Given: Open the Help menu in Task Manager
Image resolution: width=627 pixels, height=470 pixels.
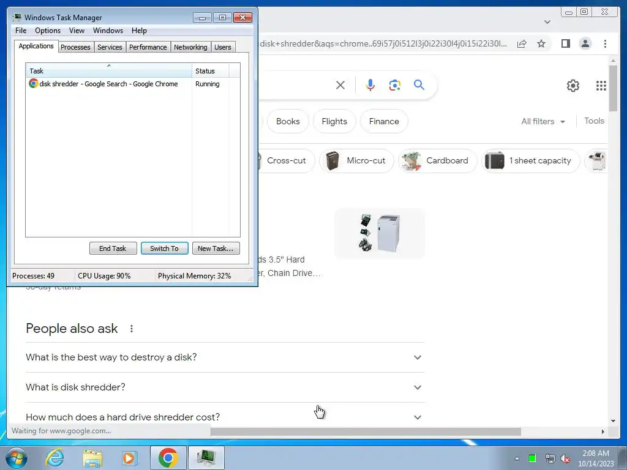Looking at the screenshot, I should coord(139,31).
